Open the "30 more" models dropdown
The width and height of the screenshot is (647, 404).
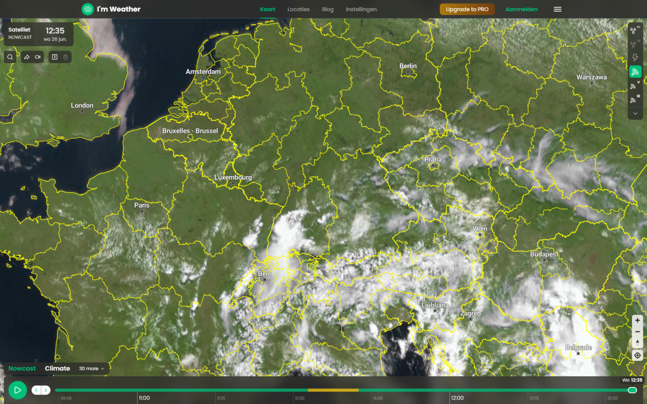coord(91,369)
